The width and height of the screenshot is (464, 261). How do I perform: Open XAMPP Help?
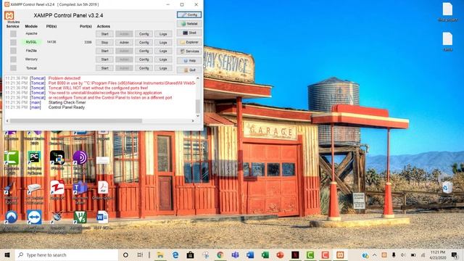(189, 61)
